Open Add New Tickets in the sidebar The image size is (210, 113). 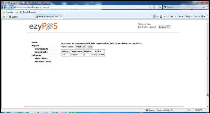coord(43,62)
